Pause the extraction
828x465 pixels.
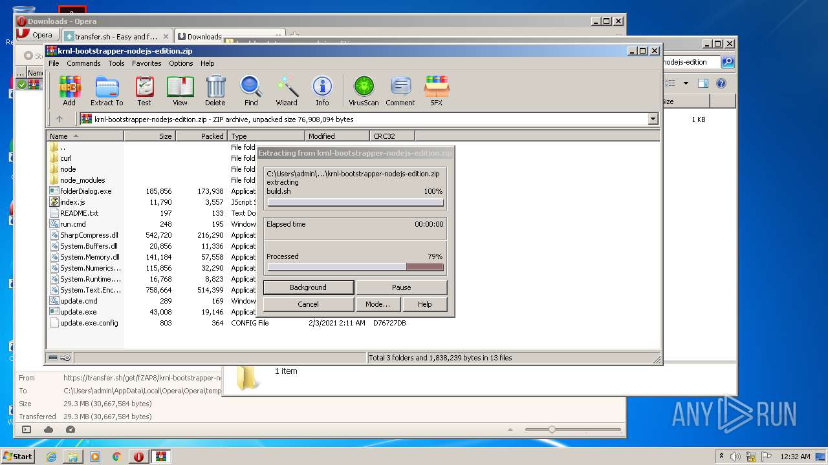(401, 287)
